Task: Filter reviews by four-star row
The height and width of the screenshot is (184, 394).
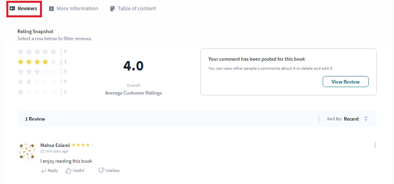Action: 38,61
